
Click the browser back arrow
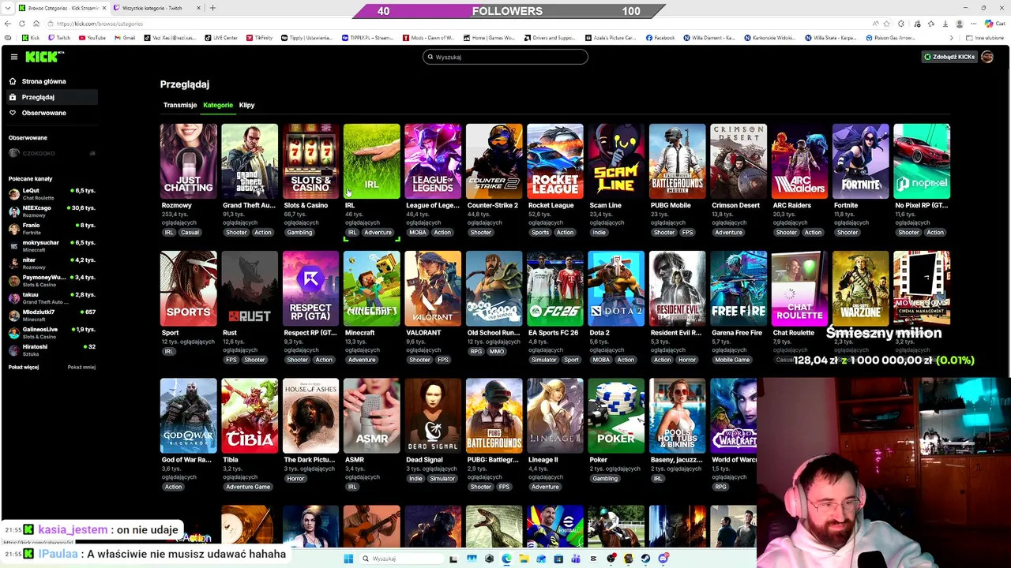coord(9,24)
